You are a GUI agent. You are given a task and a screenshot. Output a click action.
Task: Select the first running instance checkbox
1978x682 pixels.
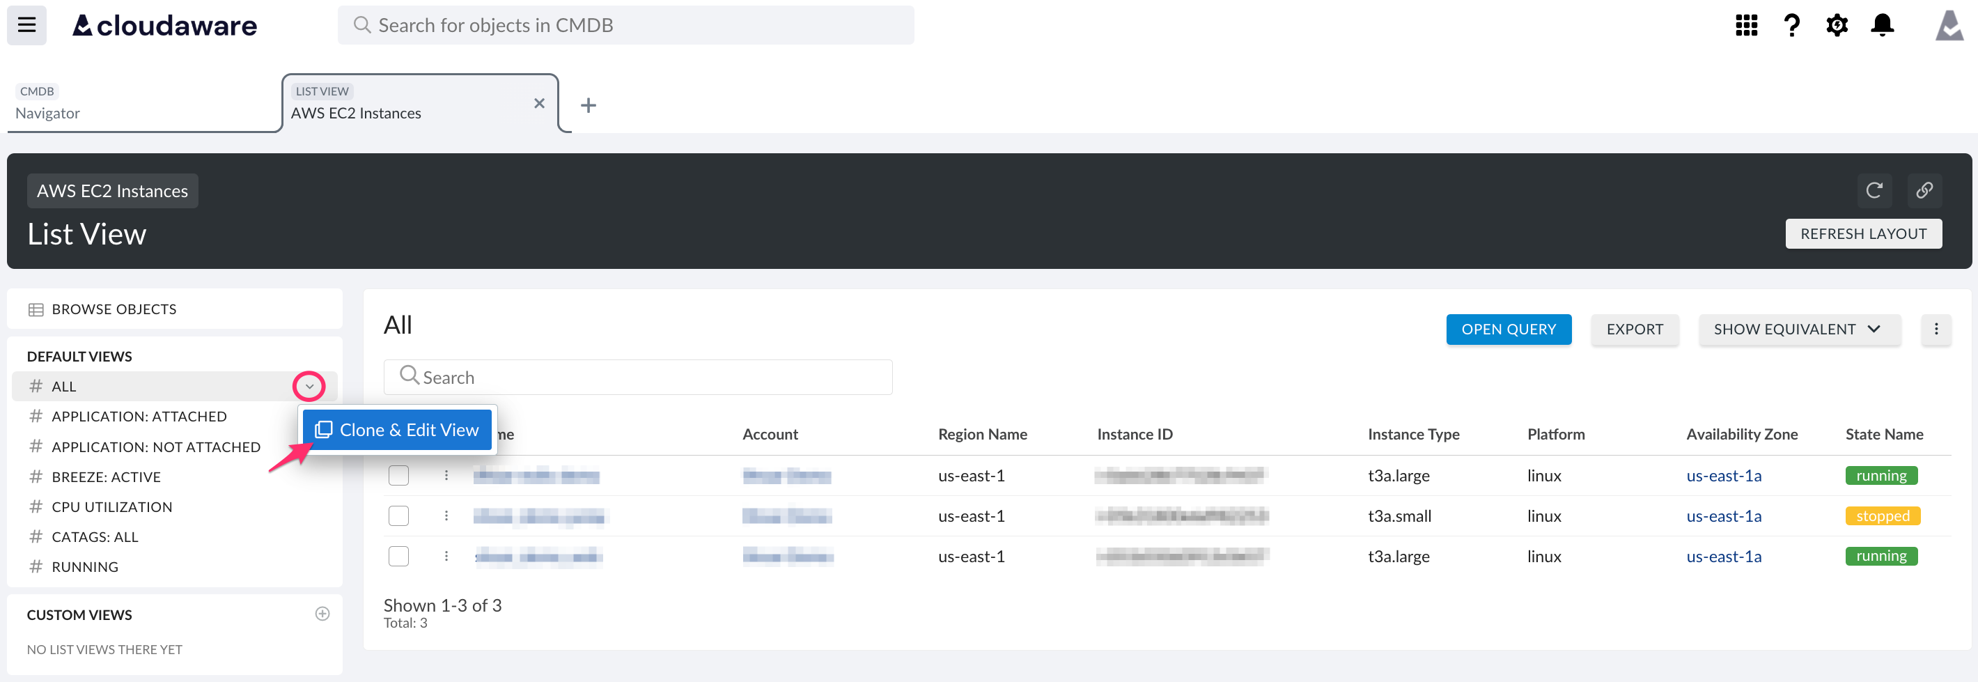click(x=398, y=474)
